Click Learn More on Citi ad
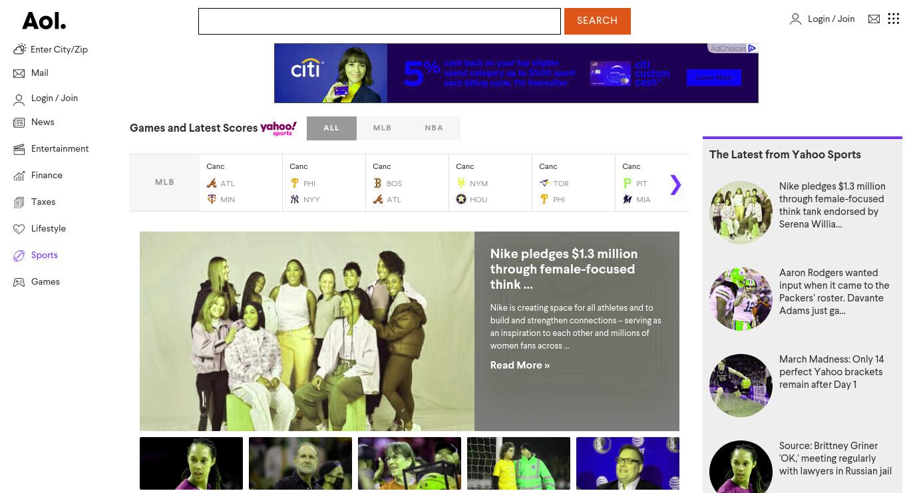Image resolution: width=909 pixels, height=493 pixels. [x=713, y=78]
